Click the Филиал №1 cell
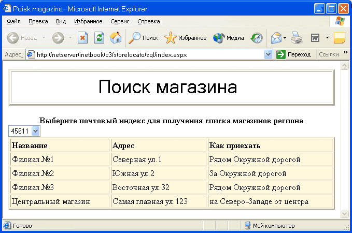The width and height of the screenshot is (352, 233). (60, 159)
